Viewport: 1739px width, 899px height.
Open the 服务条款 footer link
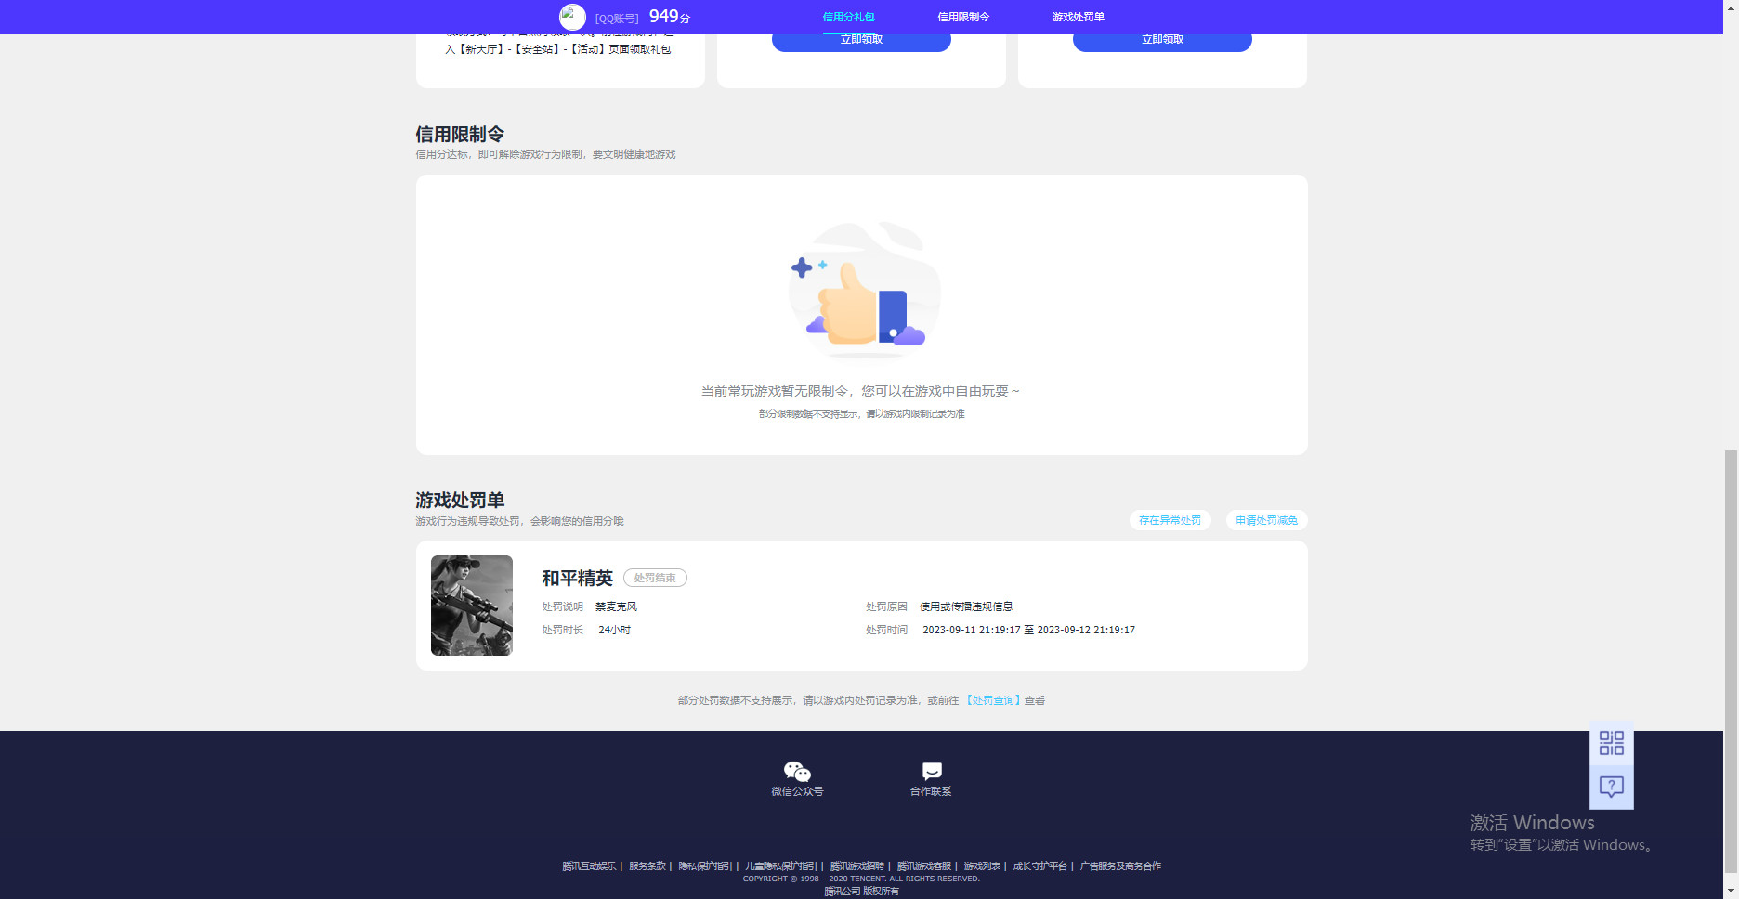click(x=647, y=866)
